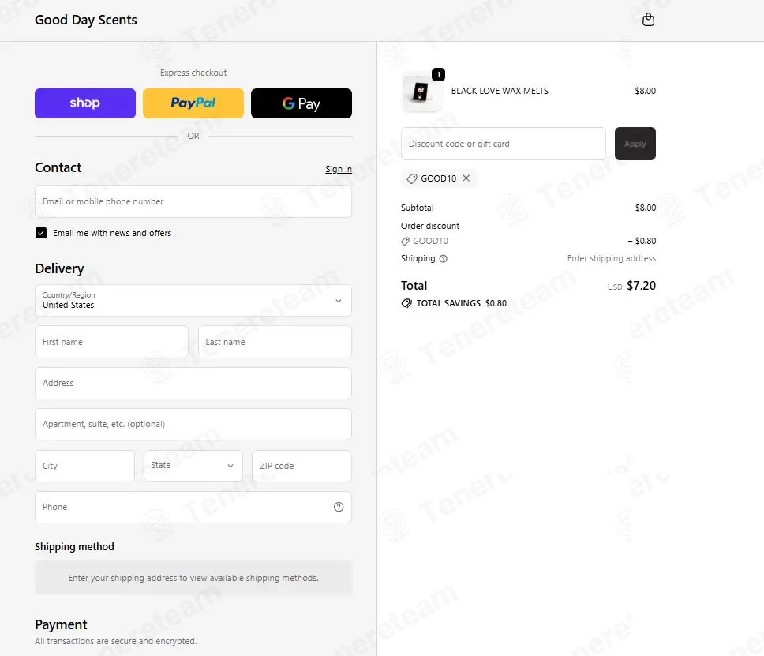Image resolution: width=764 pixels, height=656 pixels.
Task: Open the shopping bag cart icon
Action: (648, 20)
